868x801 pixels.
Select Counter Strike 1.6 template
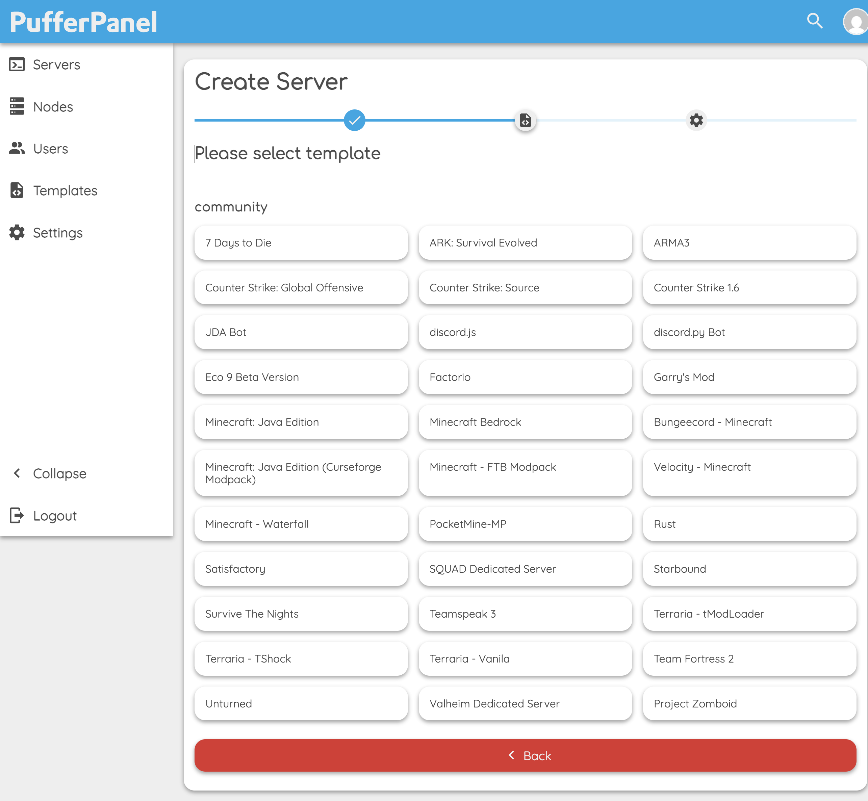[749, 287]
